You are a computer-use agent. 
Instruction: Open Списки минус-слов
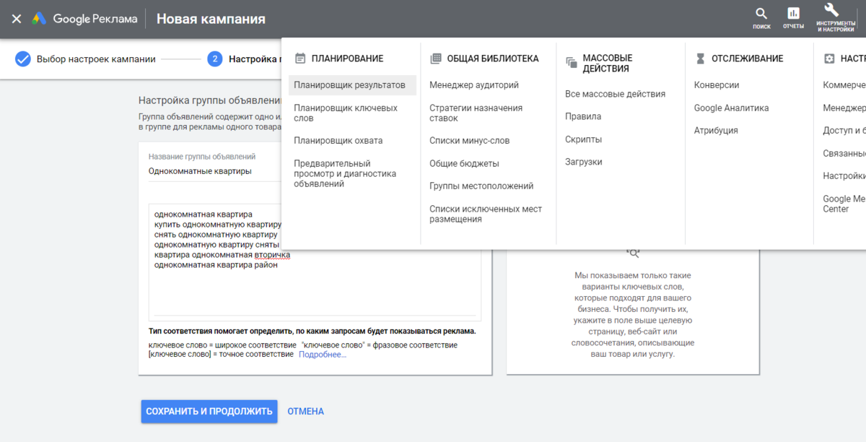pos(469,141)
